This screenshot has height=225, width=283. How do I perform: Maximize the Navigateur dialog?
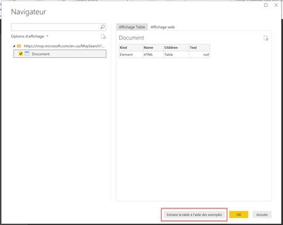pyautogui.click(x=266, y=5)
